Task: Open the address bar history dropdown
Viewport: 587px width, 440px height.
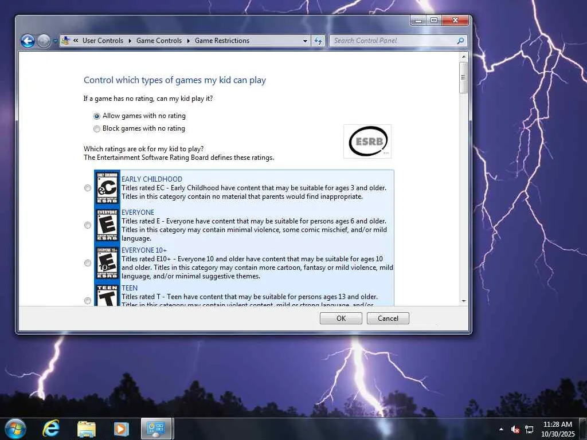Action: click(305, 41)
